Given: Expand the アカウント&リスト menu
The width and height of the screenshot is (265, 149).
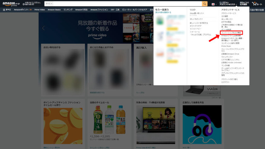Looking at the screenshot, I should [228, 4].
